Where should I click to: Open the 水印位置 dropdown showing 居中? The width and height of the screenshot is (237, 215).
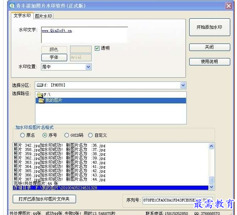(x=66, y=67)
